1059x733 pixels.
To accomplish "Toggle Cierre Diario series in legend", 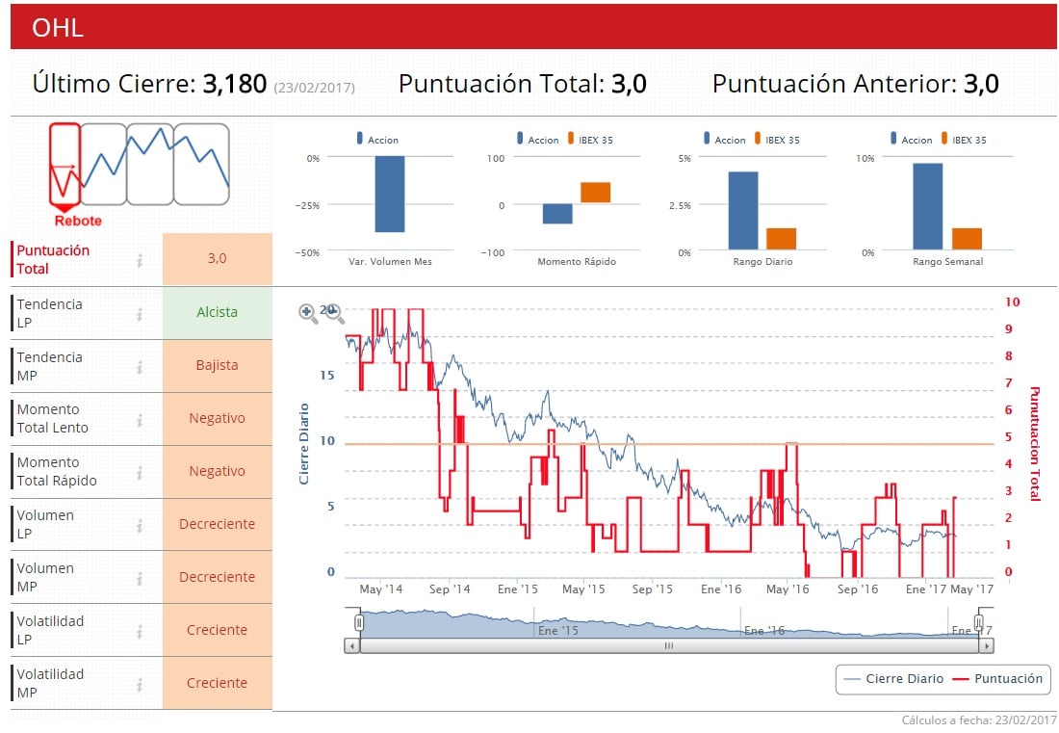I will (x=893, y=679).
